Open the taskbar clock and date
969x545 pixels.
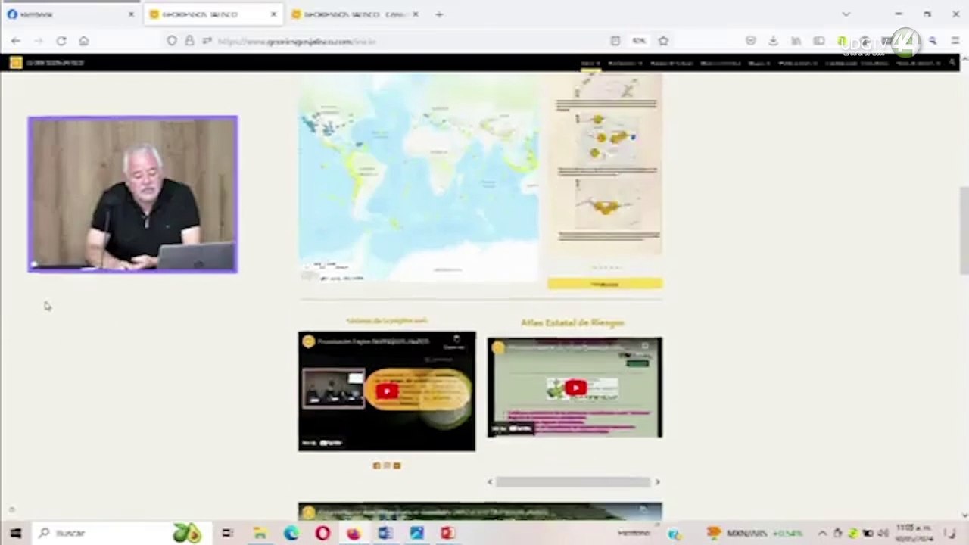pyautogui.click(x=914, y=533)
